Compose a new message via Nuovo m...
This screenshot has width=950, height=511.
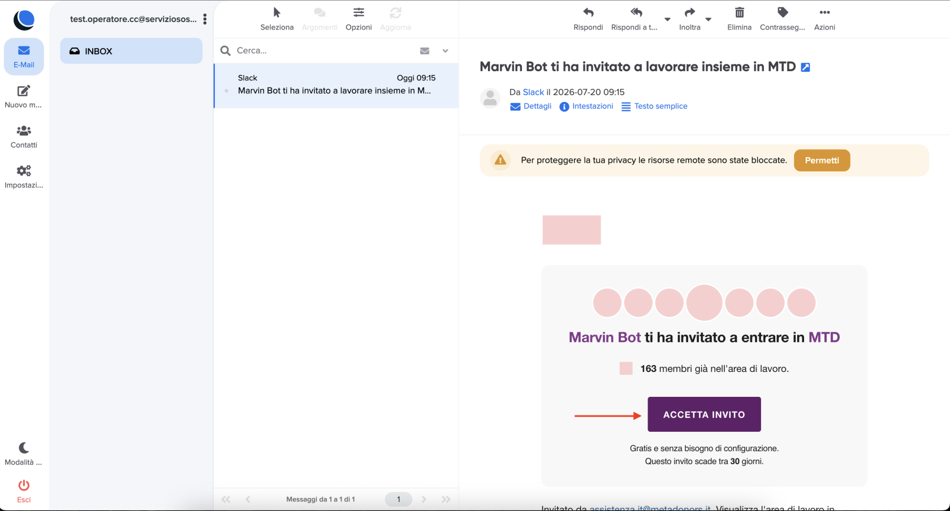click(24, 97)
